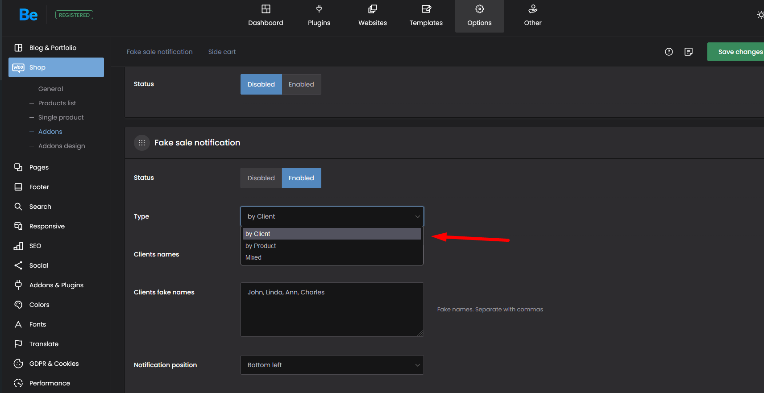
Task: Click the Pages sidebar icon
Action: 18,167
